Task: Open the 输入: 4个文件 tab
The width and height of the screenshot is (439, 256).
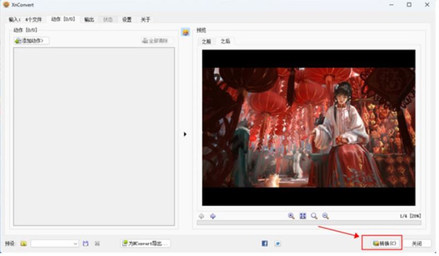Action: [x=25, y=19]
